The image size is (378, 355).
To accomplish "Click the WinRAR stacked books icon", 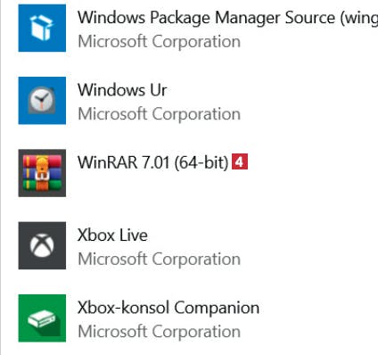I will [42, 173].
